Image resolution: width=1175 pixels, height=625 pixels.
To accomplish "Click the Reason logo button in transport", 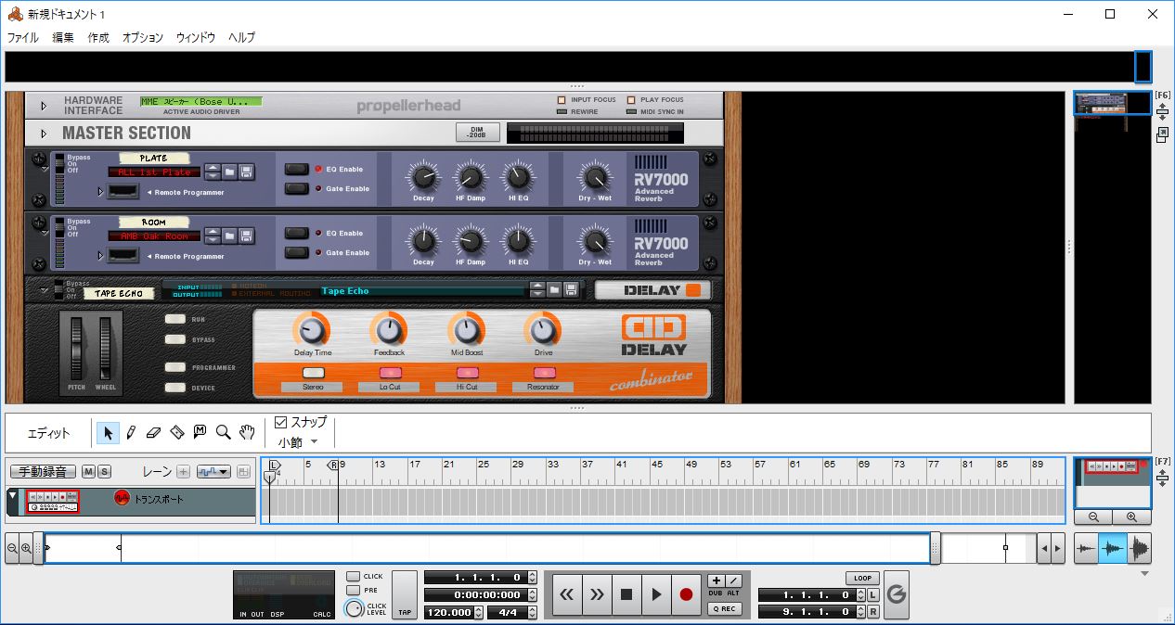I will click(x=897, y=595).
